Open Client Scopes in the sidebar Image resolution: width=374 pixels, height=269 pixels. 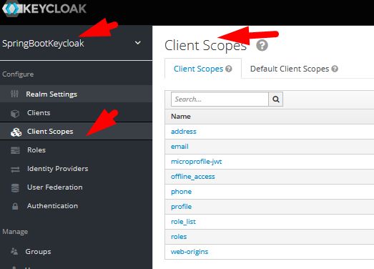(50, 132)
